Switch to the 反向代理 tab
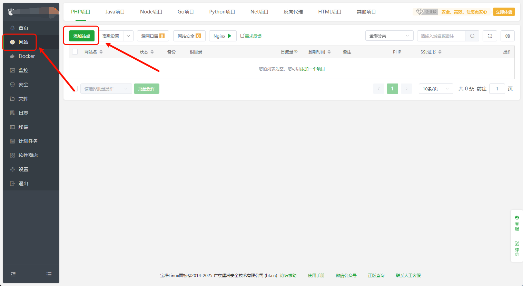Viewport: 523px width, 286px height. 293,12
